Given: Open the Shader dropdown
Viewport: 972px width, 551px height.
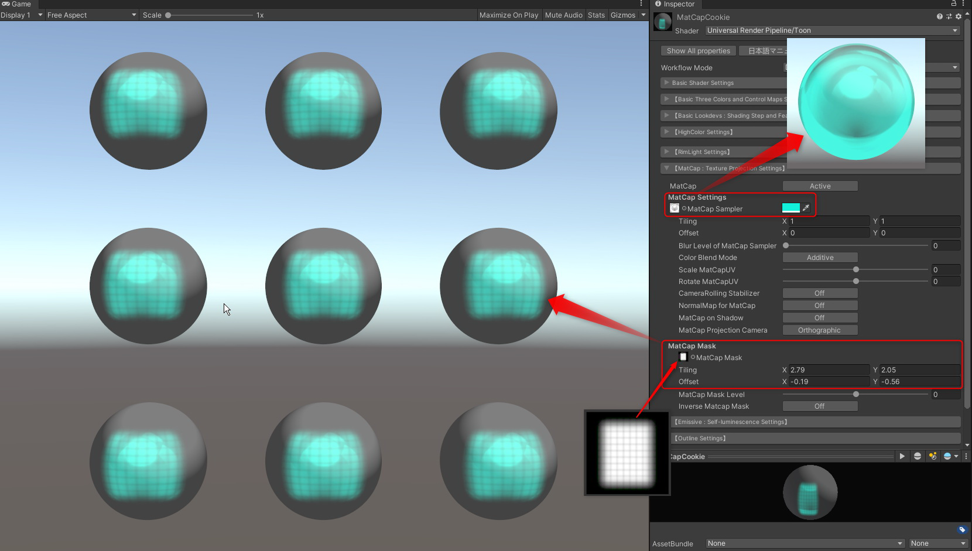Looking at the screenshot, I should (833, 30).
